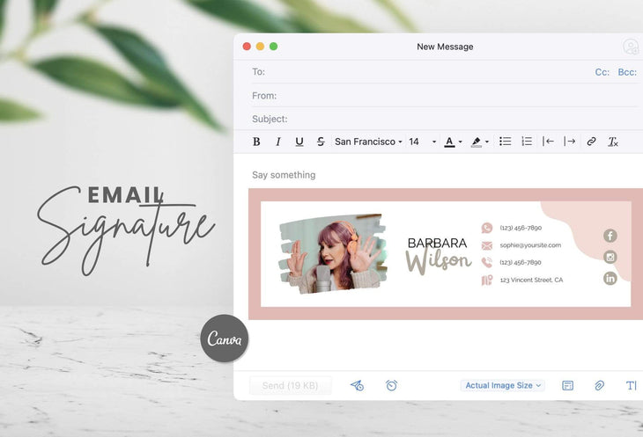Open the font size 14 dropdown
643x437 pixels.
pos(422,142)
